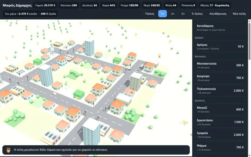Click the advisor tip about parks and schools
Image resolution: width=251 pixels, height=157 pixels.
tap(61, 150)
